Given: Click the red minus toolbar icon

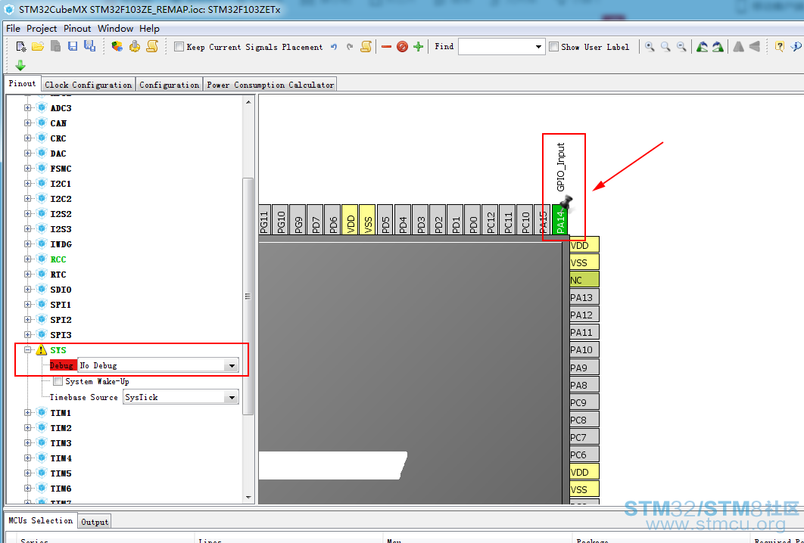Looking at the screenshot, I should pos(387,47).
